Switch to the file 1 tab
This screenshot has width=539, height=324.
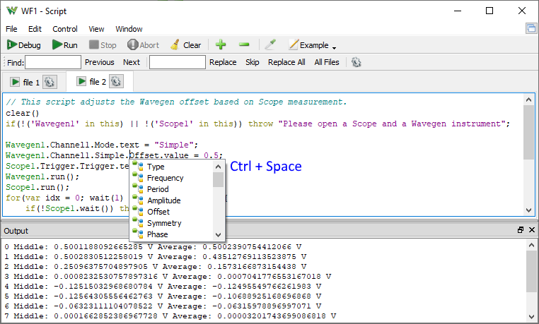27,82
